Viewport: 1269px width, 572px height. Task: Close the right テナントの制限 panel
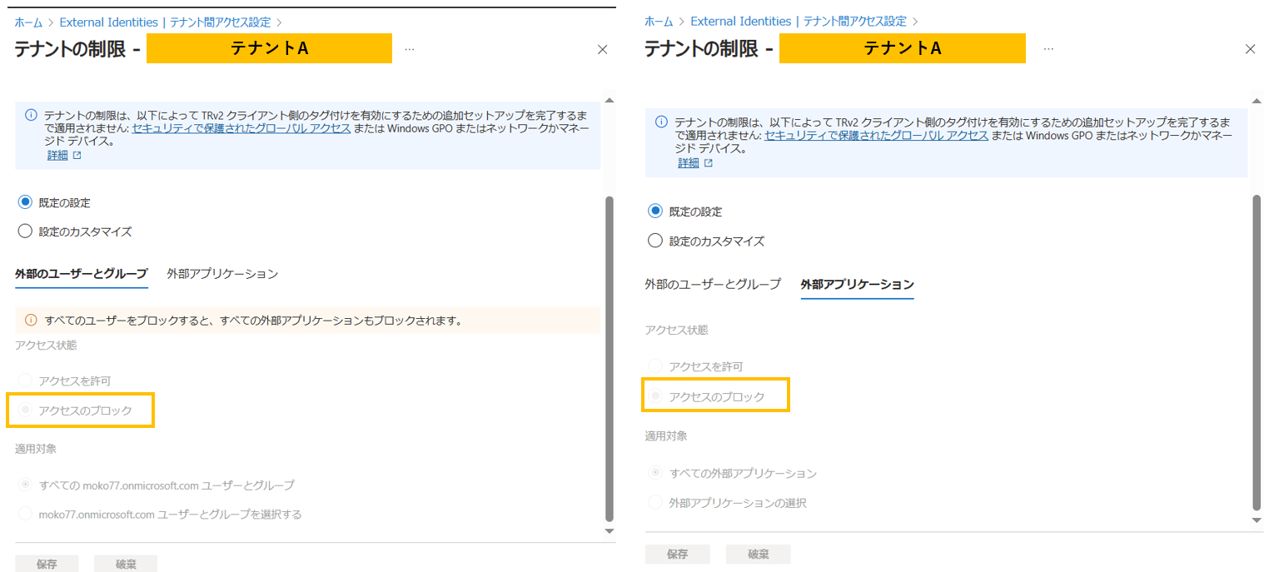click(1250, 50)
